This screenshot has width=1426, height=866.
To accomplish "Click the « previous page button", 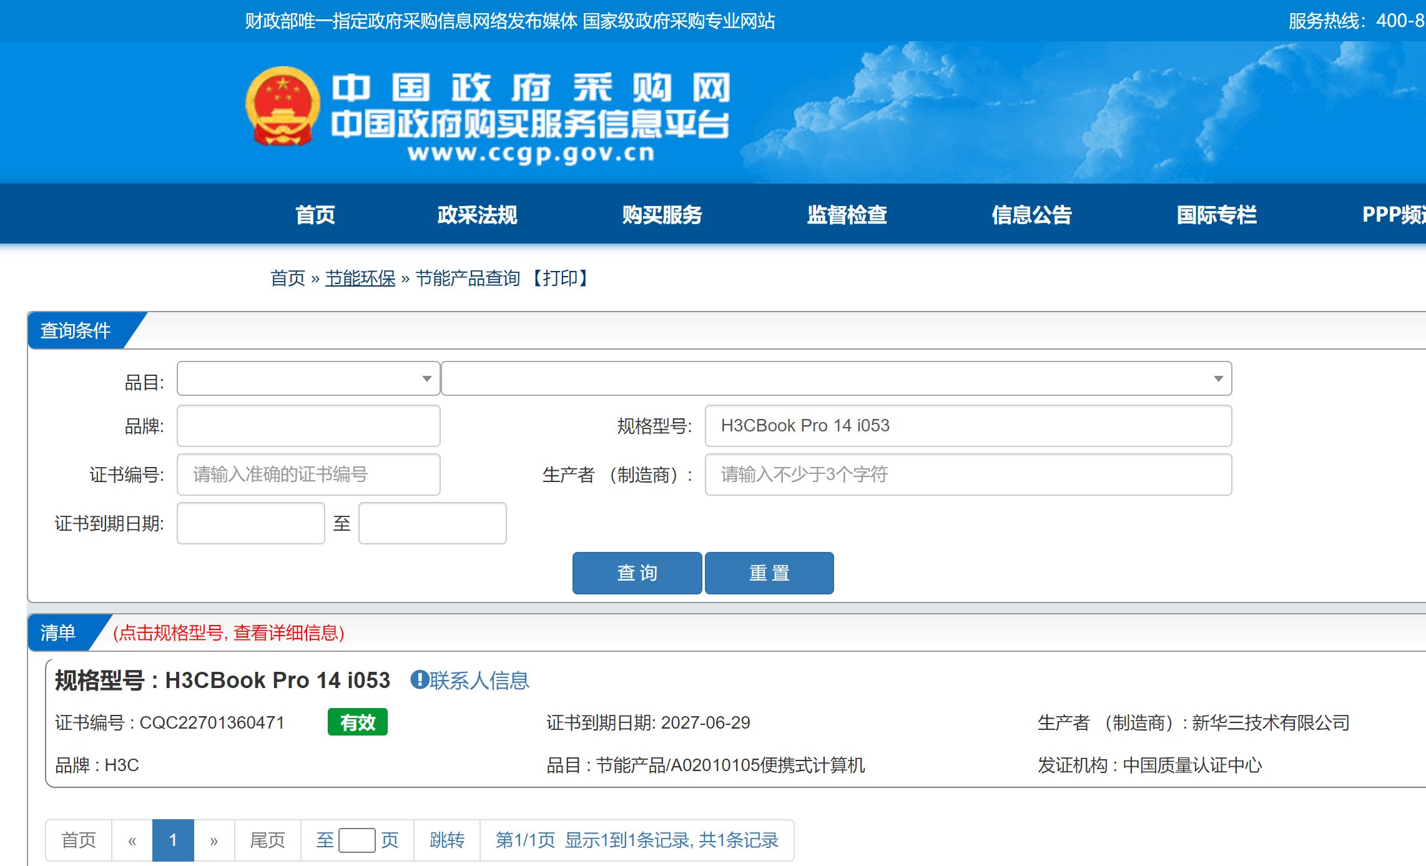I will click(132, 840).
